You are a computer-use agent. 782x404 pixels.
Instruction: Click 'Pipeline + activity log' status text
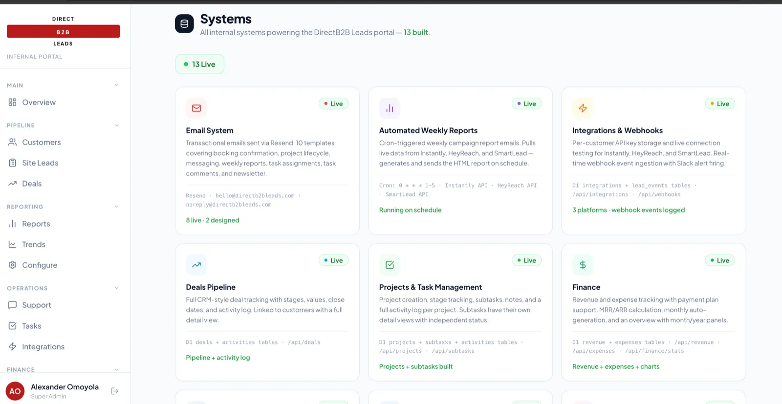tap(218, 358)
